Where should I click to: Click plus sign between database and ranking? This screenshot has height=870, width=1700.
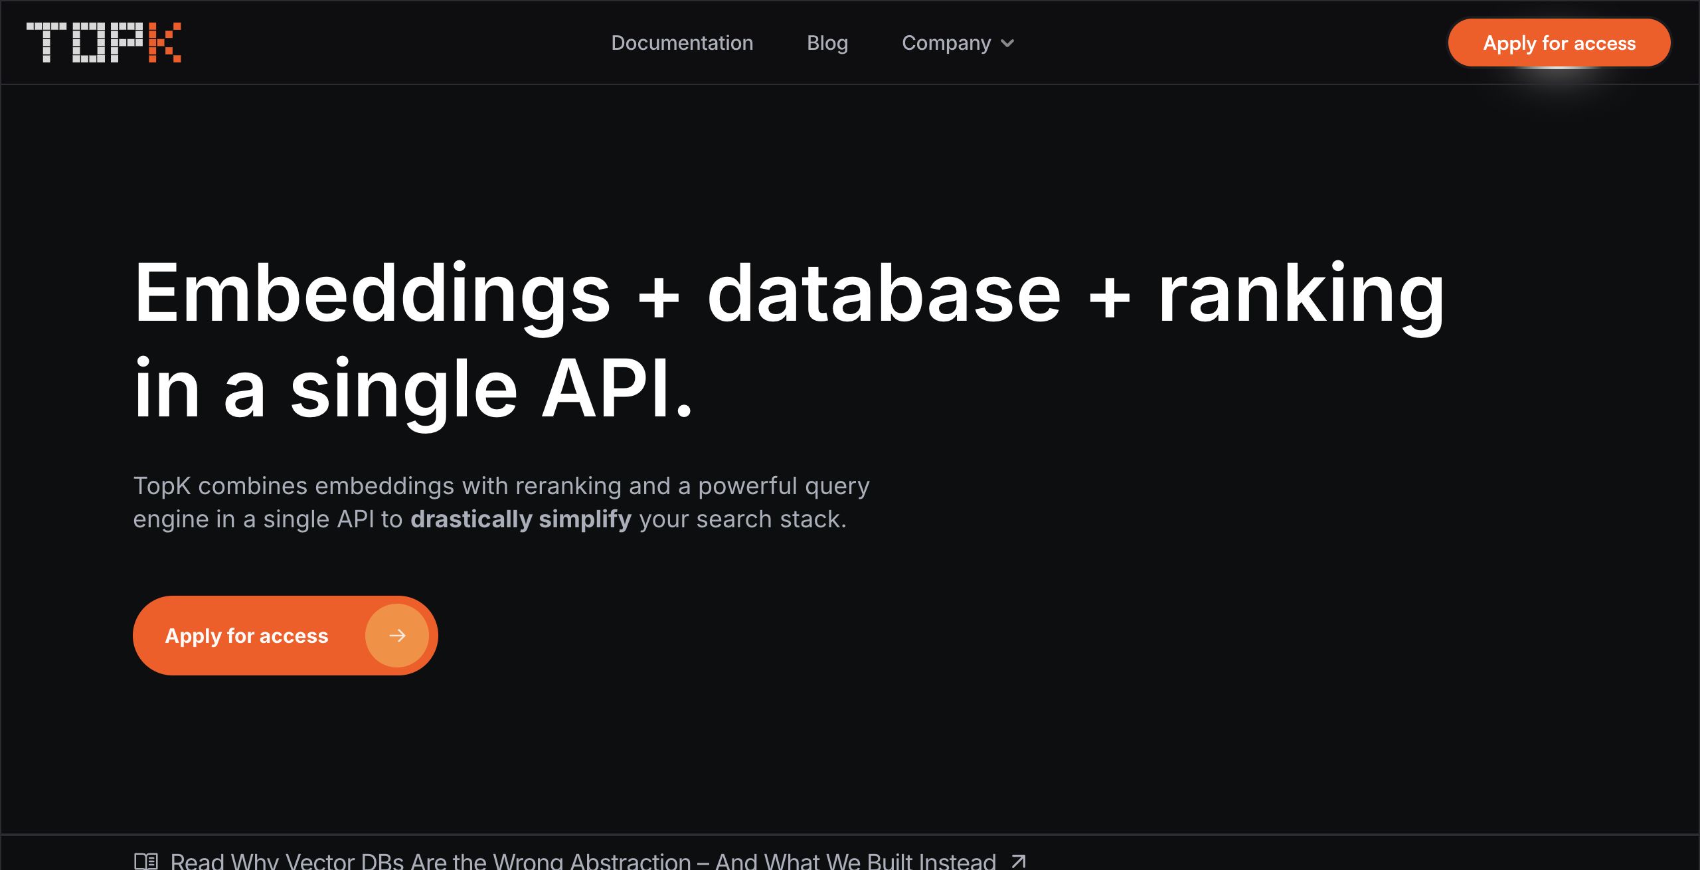[x=1109, y=299]
